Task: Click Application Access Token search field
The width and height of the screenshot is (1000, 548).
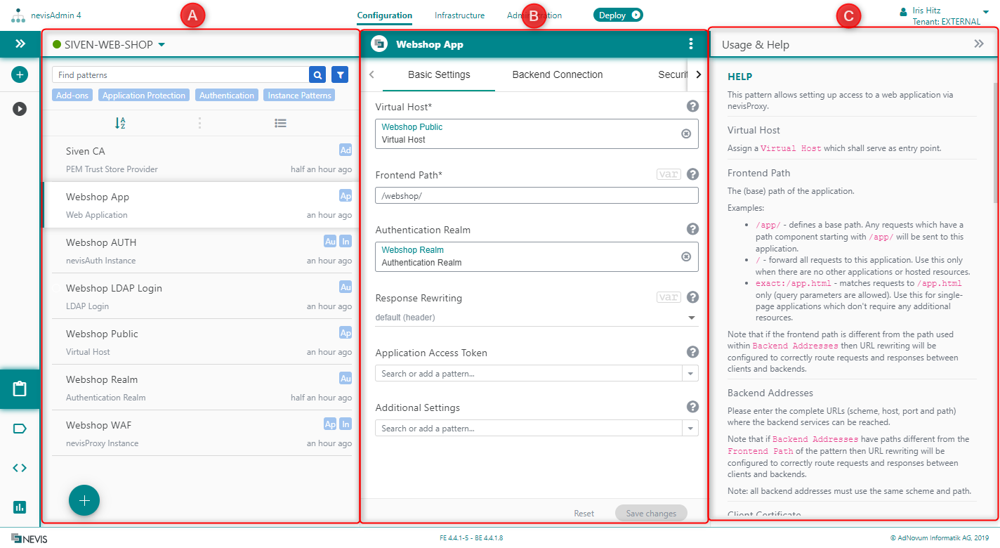Action: 529,373
